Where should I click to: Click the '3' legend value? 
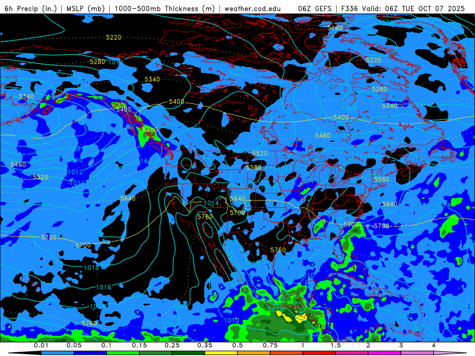(401, 345)
